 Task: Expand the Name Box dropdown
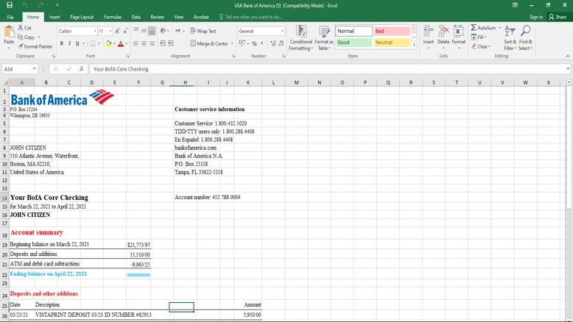click(x=35, y=69)
